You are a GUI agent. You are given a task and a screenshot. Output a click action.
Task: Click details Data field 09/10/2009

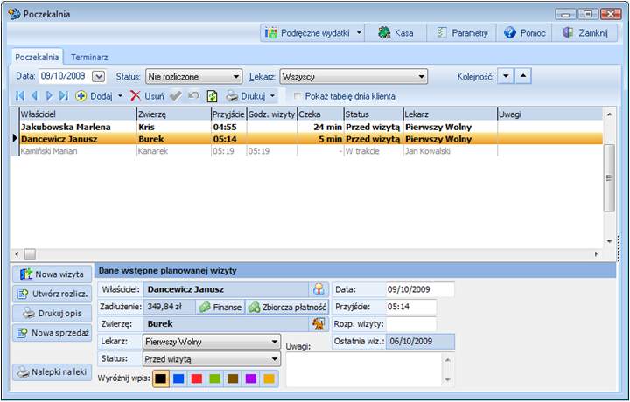click(420, 289)
